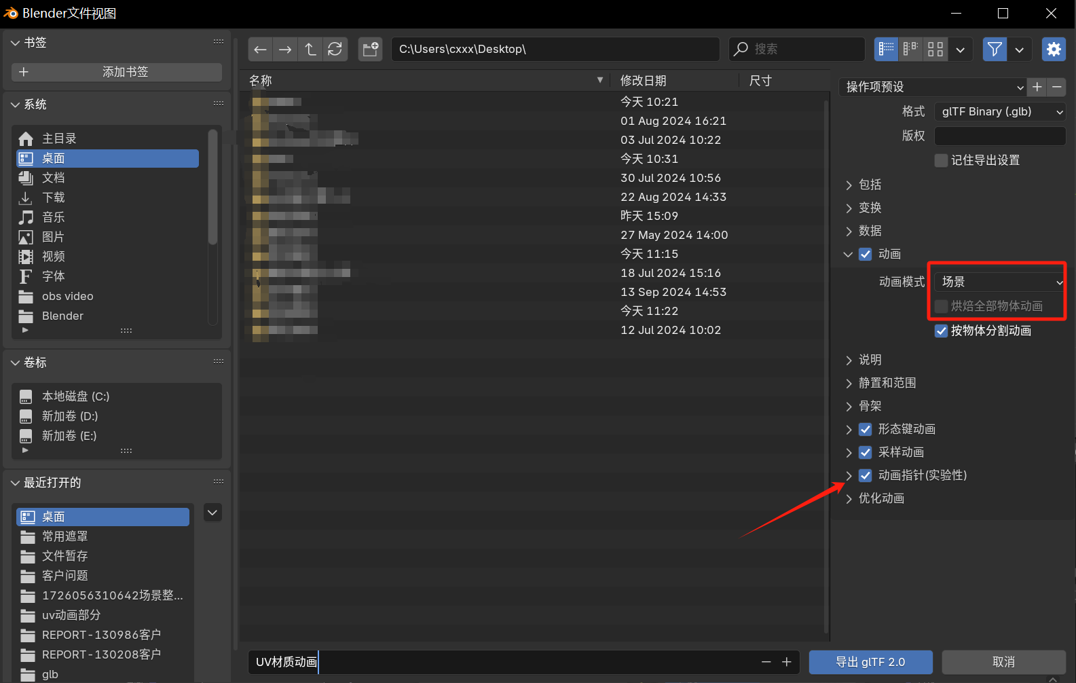Screen dimensions: 1076x683
Task: Open 本地磁盘 (C:) drive
Action: pos(116,396)
